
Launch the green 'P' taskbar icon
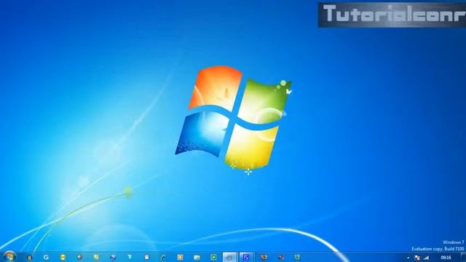pyautogui.click(x=213, y=257)
